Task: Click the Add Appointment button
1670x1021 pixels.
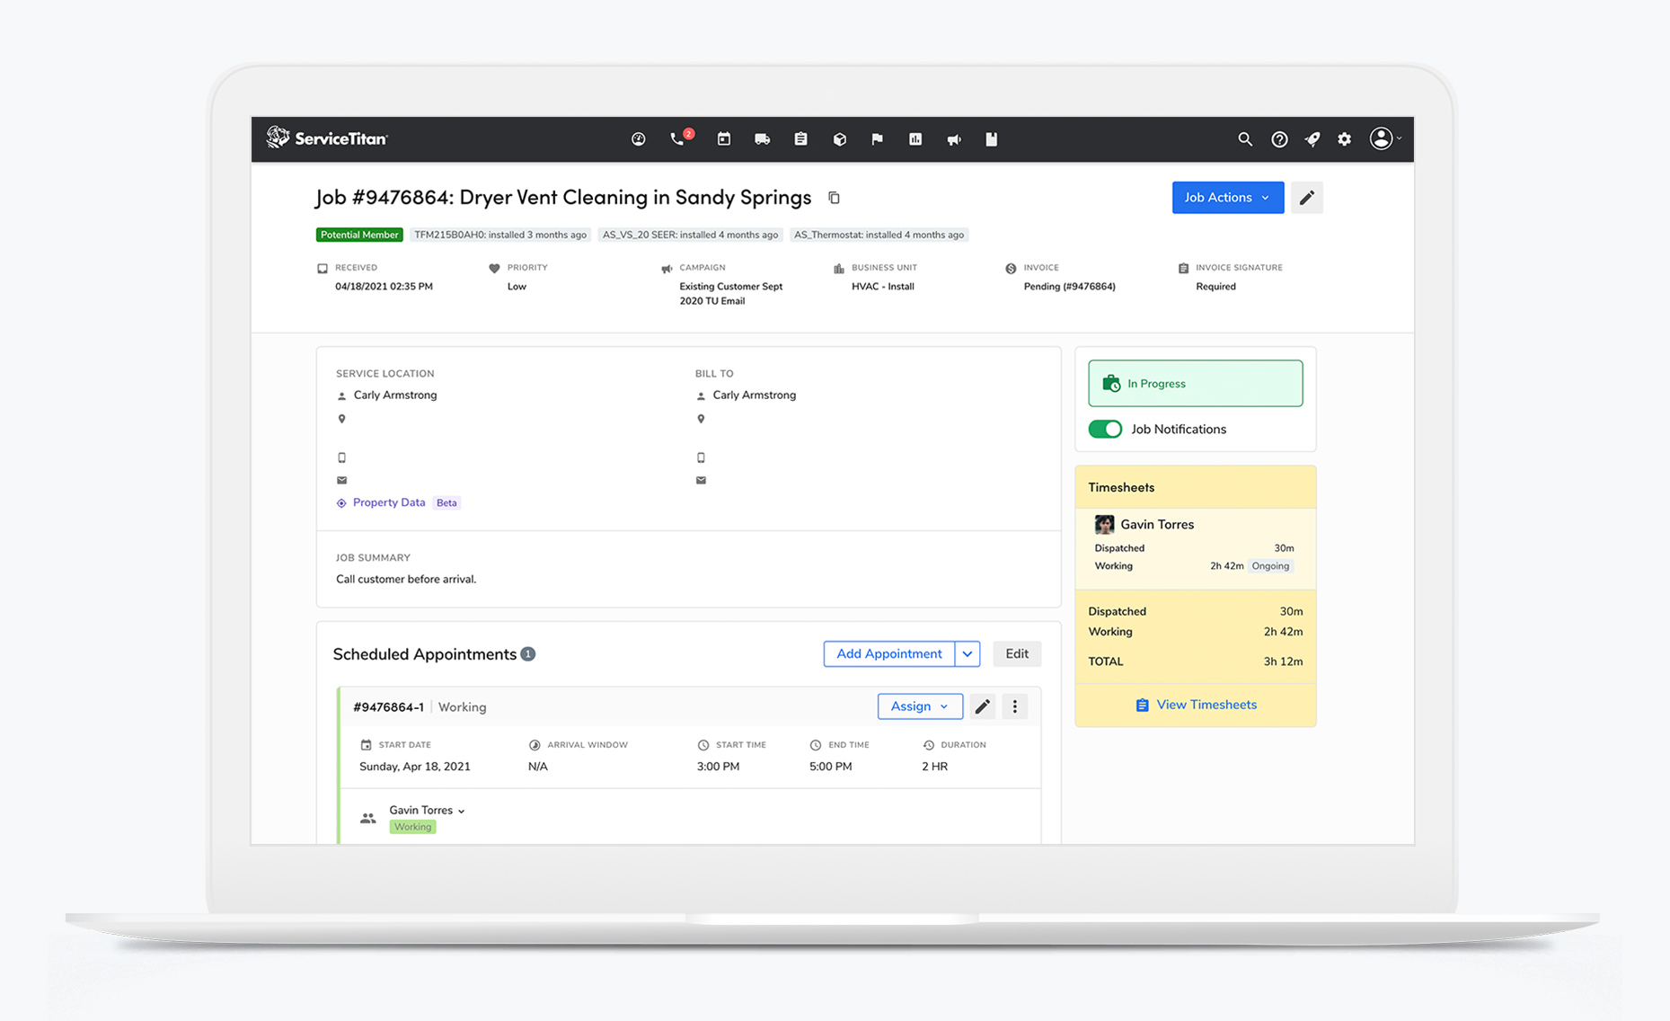Action: [889, 653]
